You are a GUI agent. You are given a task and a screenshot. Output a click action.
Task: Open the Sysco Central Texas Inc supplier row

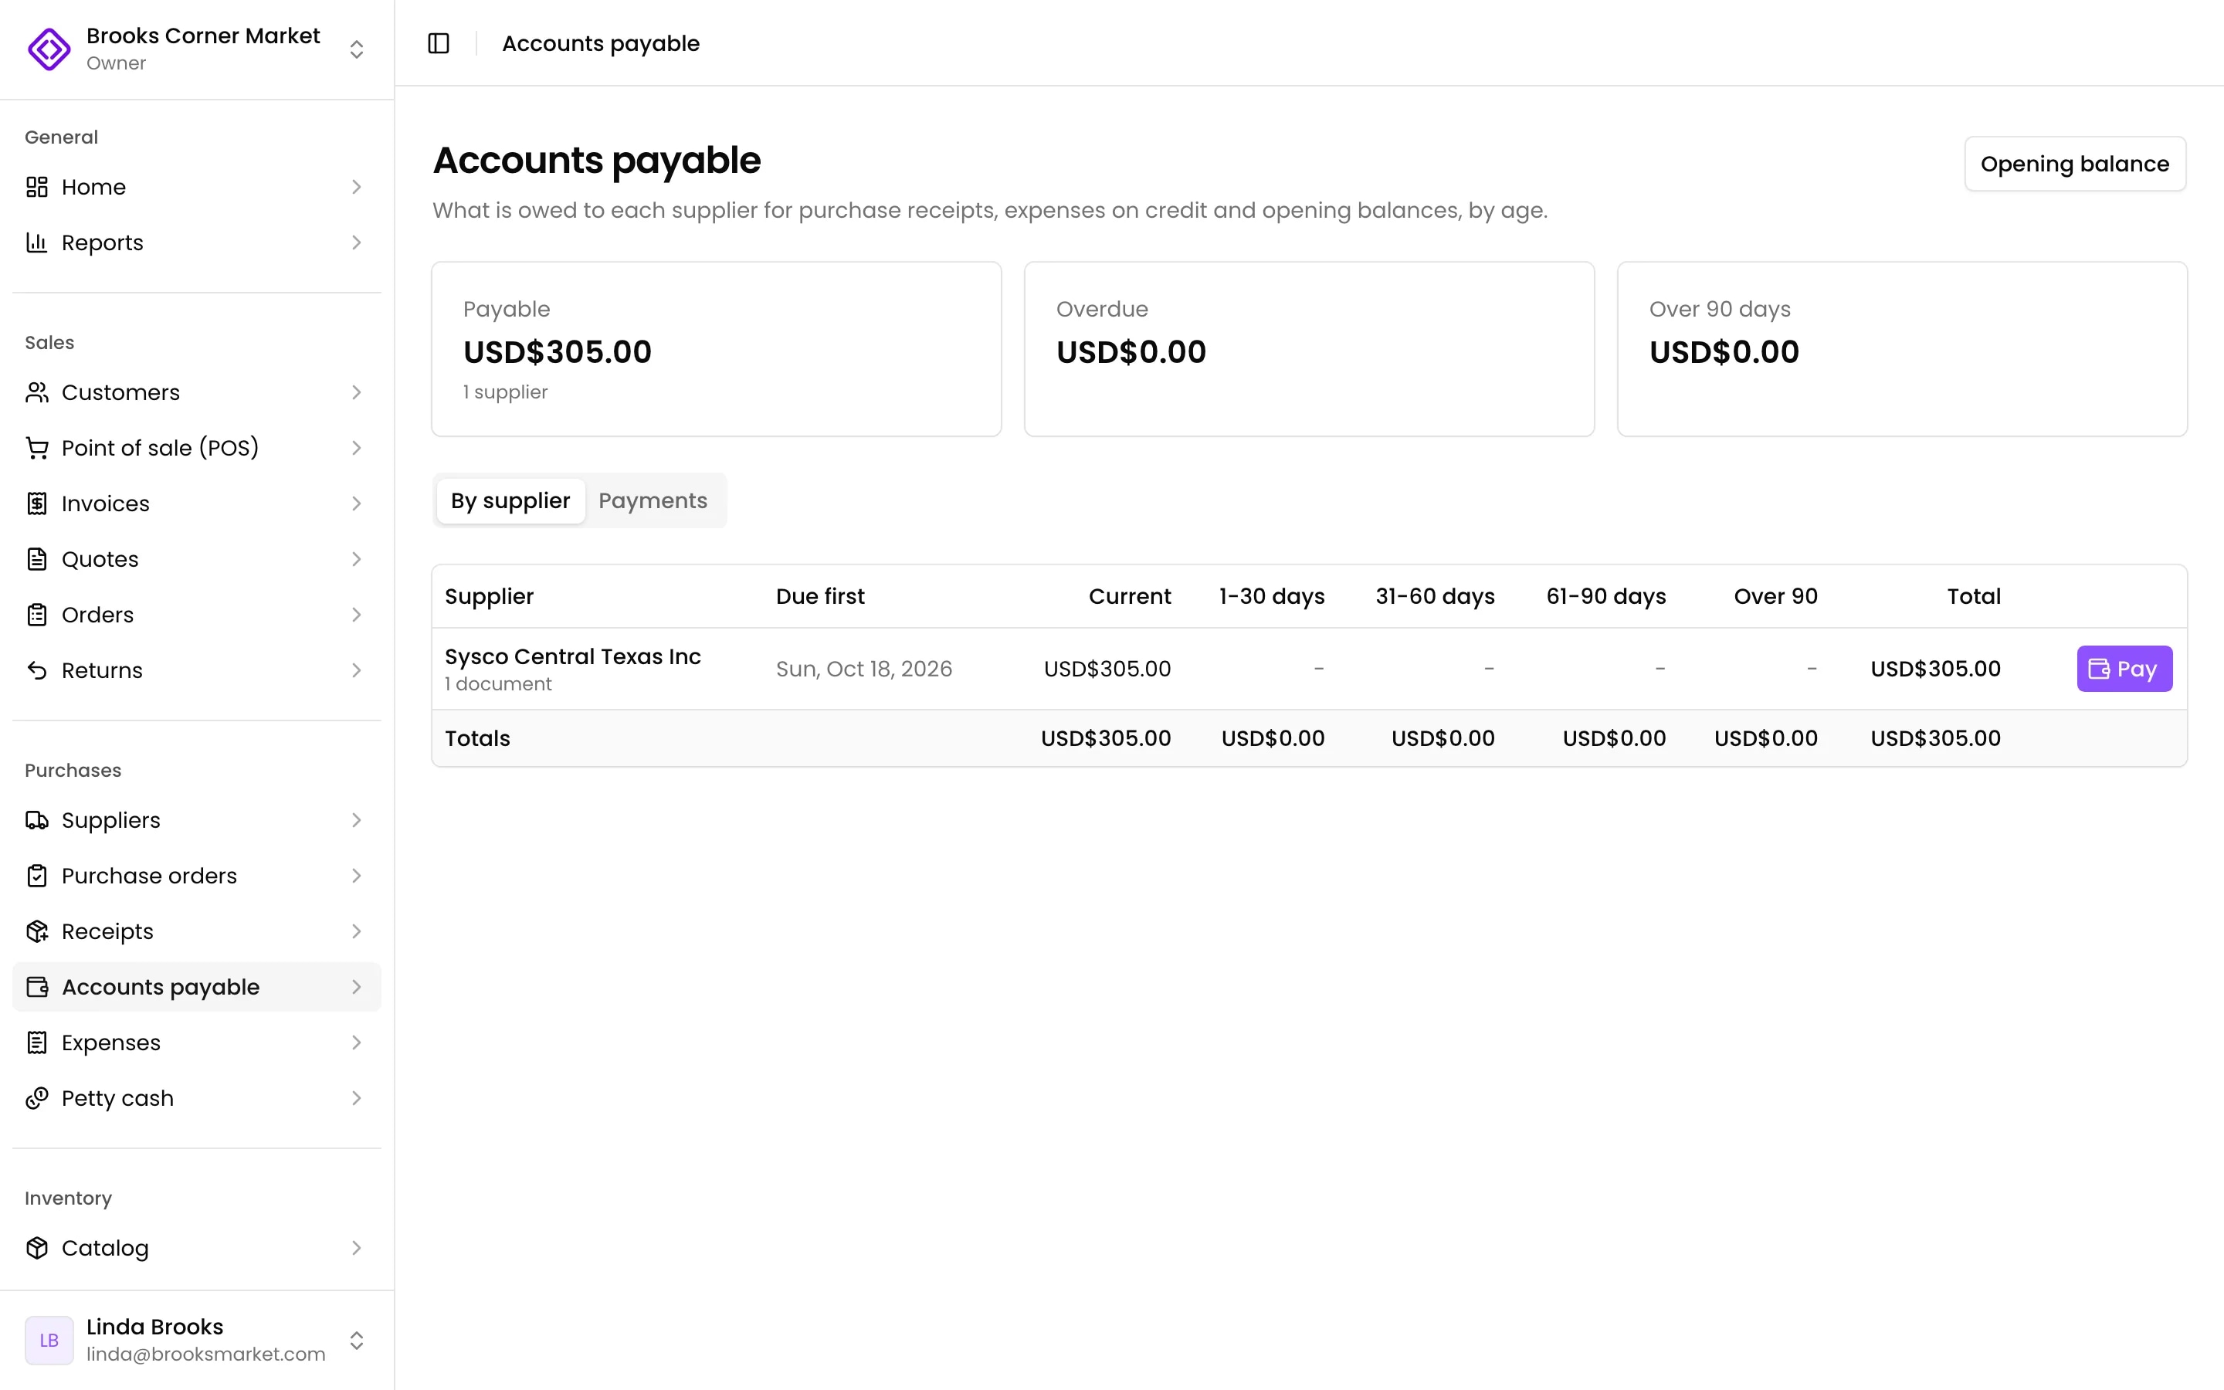pos(1309,670)
